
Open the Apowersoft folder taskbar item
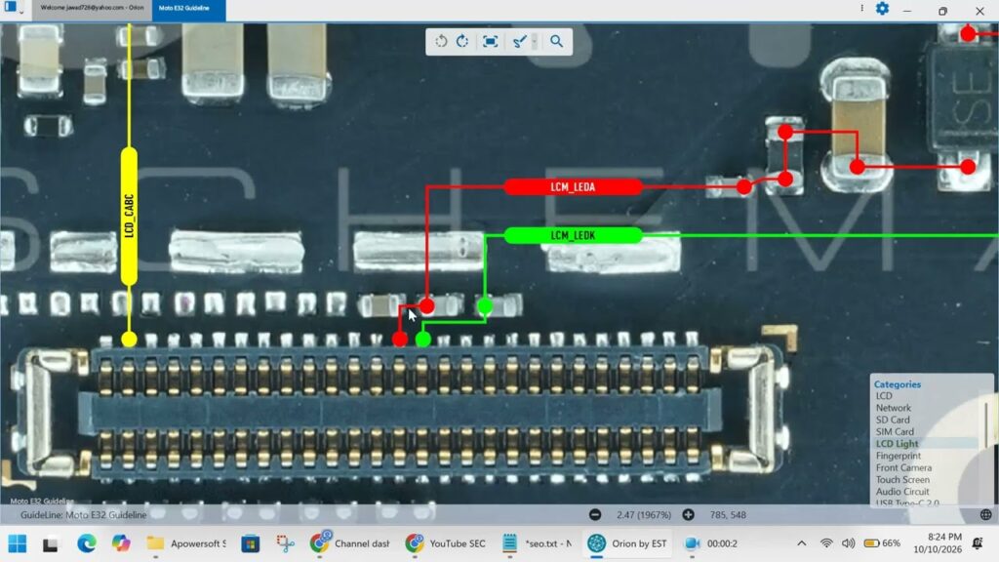(x=186, y=543)
